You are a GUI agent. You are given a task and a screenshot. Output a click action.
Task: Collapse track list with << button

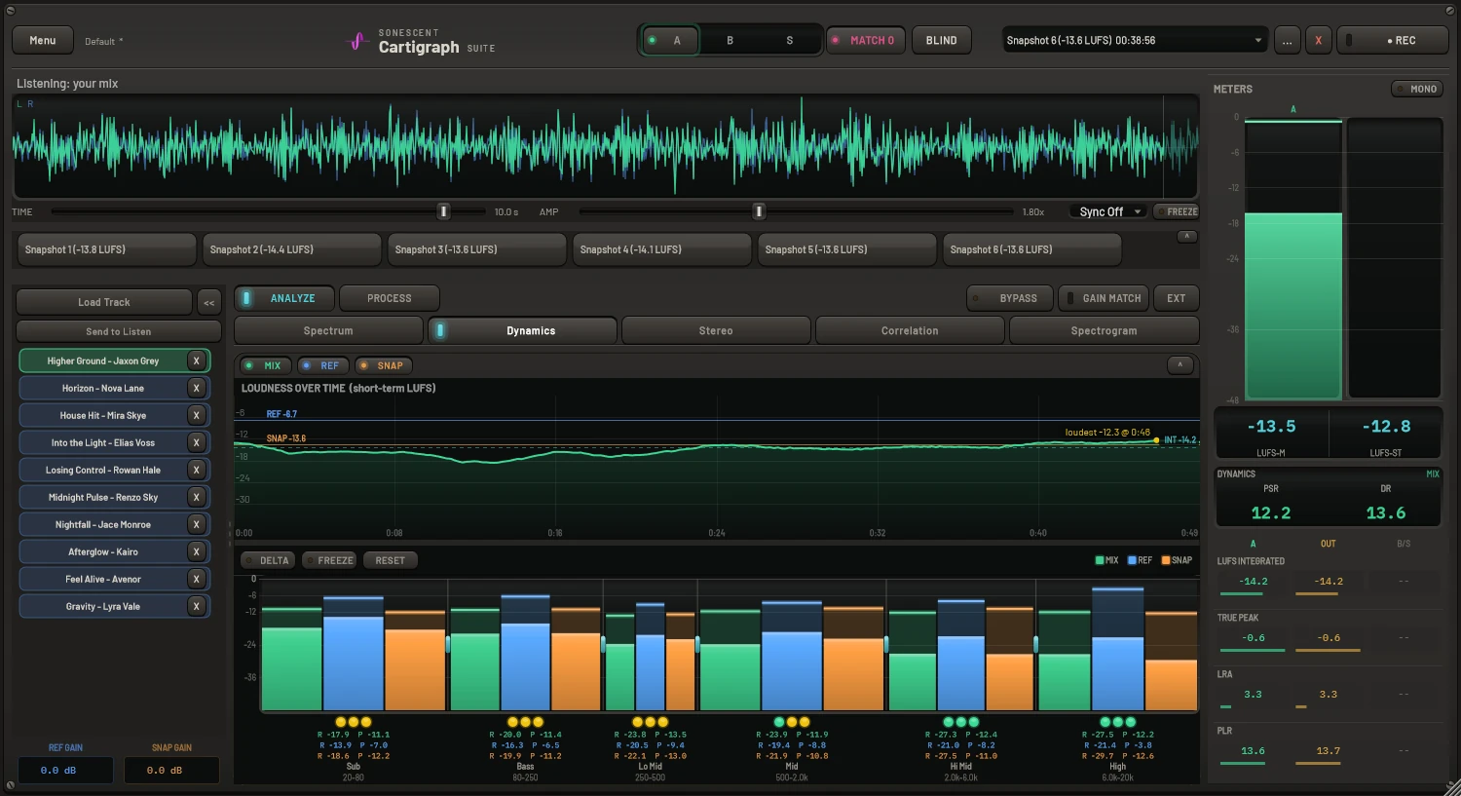[x=208, y=302]
